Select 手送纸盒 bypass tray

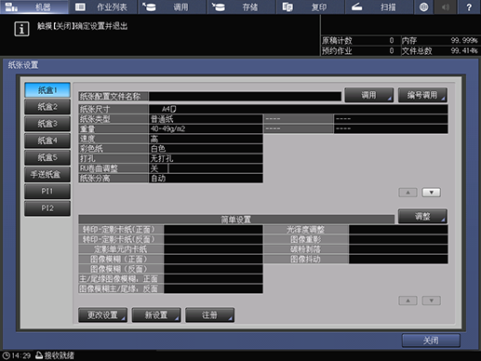tap(47, 174)
